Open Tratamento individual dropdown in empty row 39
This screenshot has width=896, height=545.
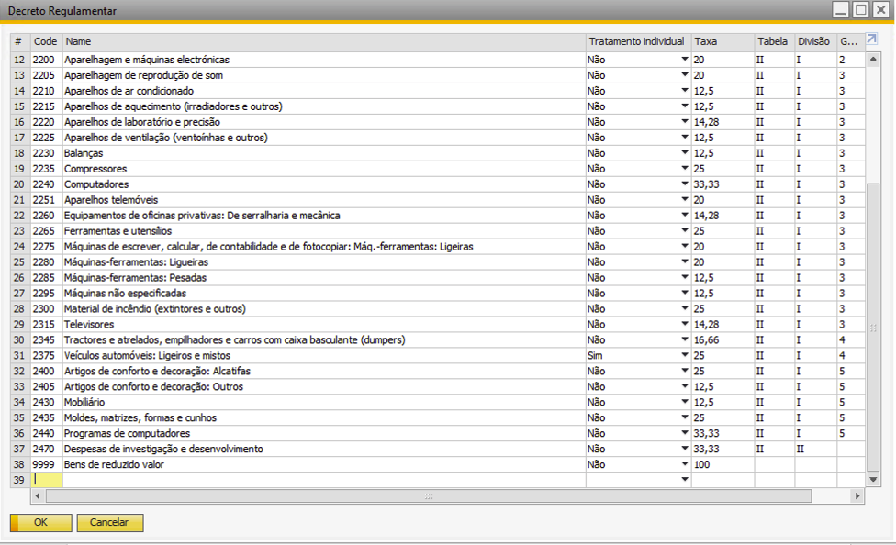tap(684, 480)
